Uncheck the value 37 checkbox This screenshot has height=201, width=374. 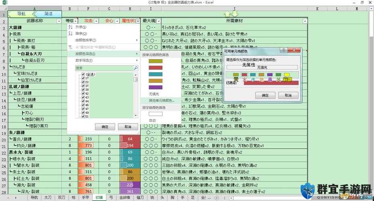[x=83, y=86]
